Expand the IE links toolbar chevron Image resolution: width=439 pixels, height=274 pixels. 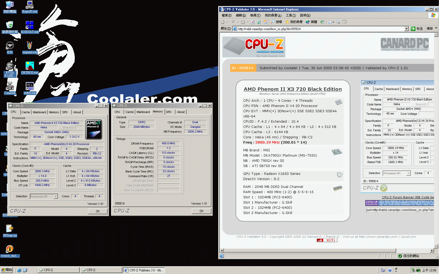(436, 28)
